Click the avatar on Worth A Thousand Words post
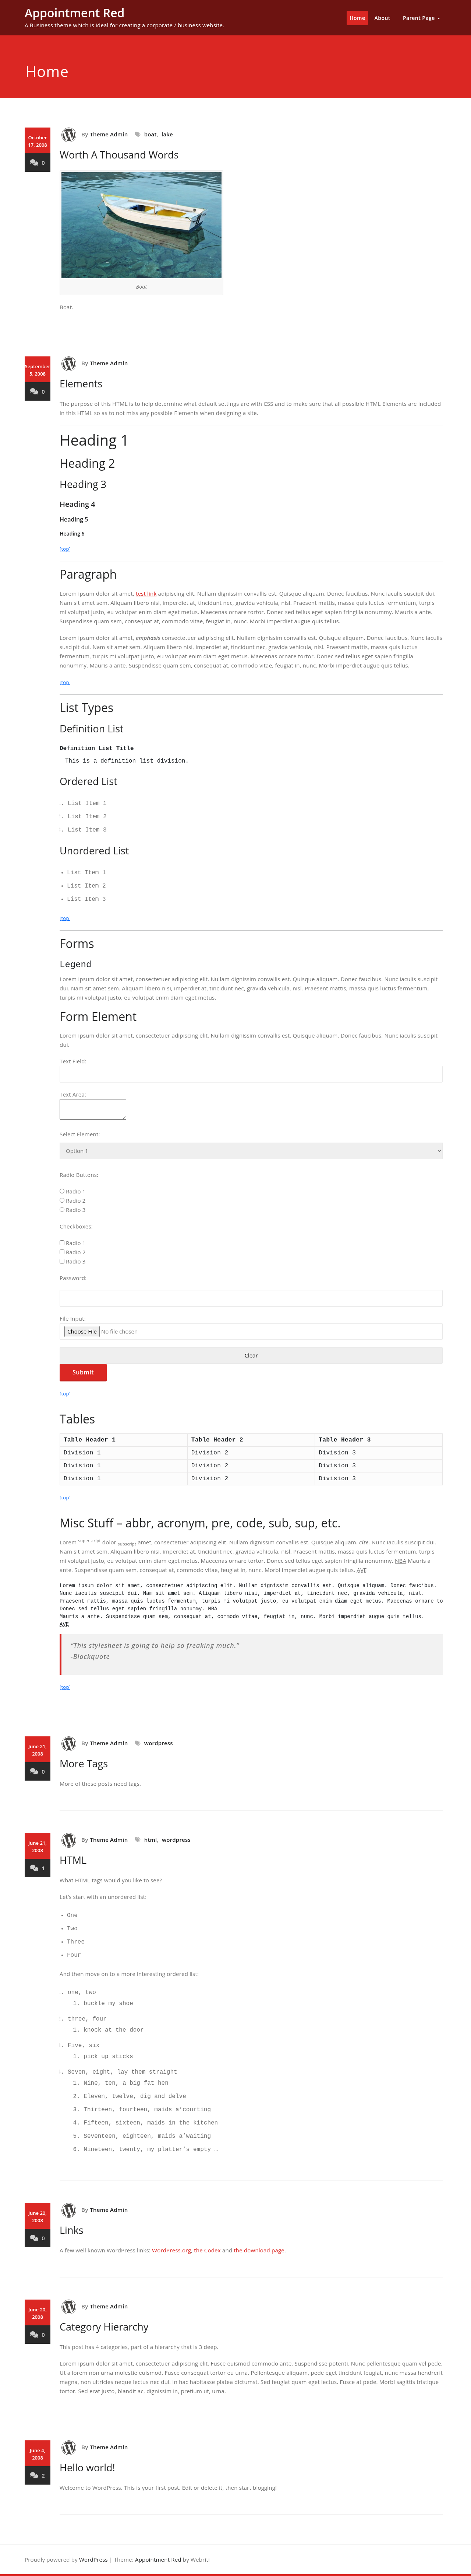The image size is (471, 2576). pyautogui.click(x=69, y=135)
